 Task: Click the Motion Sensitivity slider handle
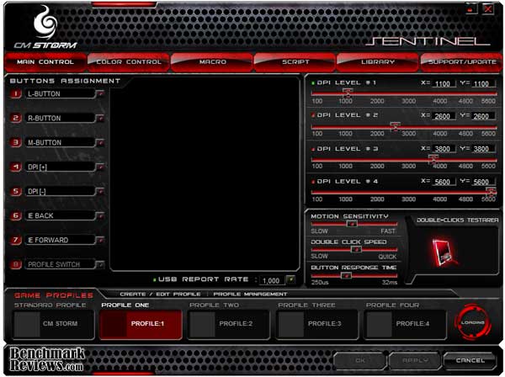click(x=352, y=224)
